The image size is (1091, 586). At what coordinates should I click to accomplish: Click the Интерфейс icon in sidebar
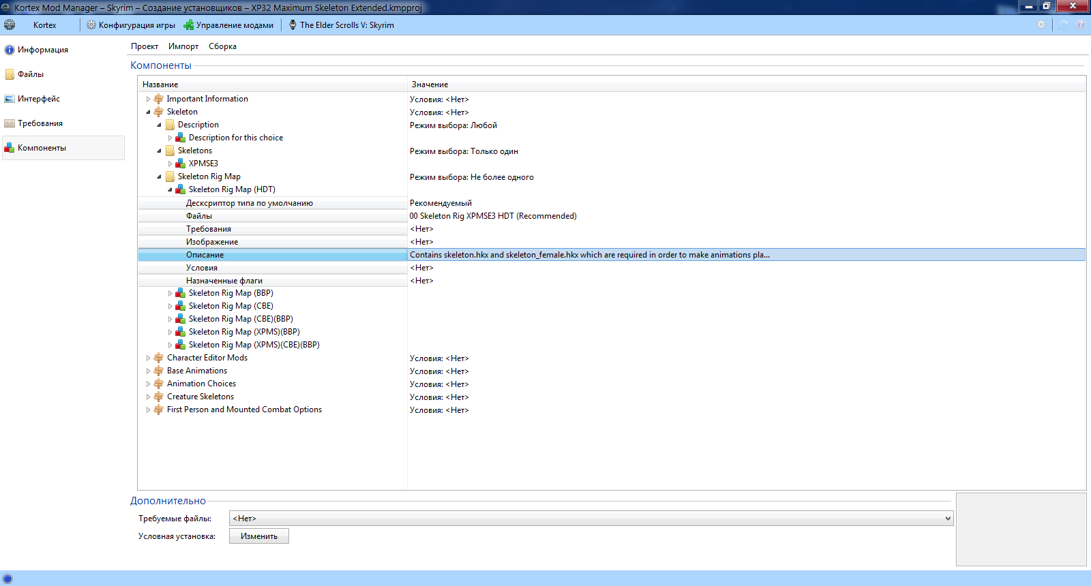pyautogui.click(x=10, y=99)
